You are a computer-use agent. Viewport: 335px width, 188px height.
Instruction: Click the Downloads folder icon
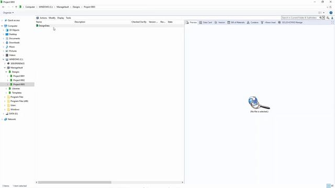point(7,43)
